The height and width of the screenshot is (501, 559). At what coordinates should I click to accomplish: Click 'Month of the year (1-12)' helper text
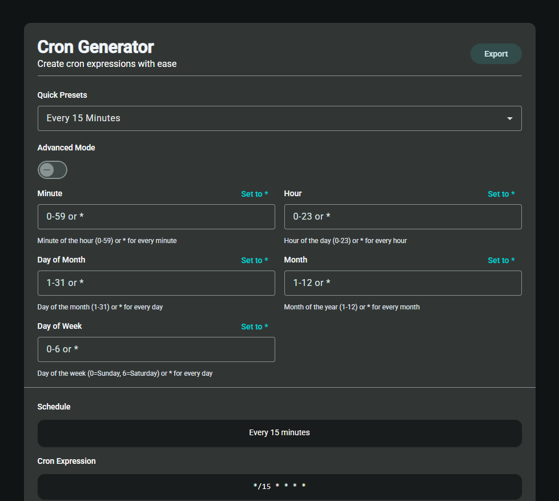pos(352,307)
